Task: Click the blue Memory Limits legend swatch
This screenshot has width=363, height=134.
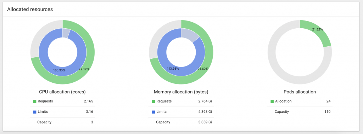Action: click(x=153, y=112)
